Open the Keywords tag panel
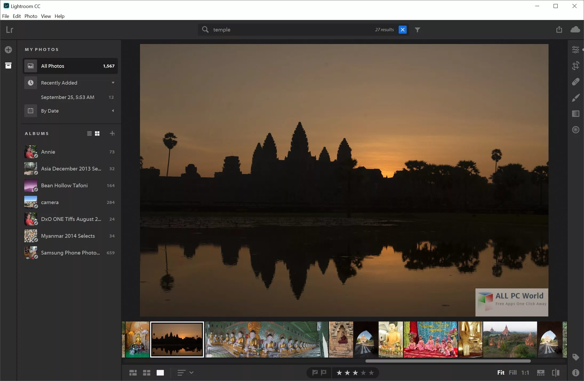 575,357
